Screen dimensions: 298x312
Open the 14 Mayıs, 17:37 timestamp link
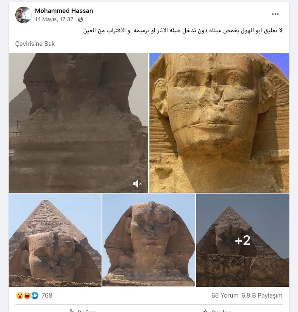(x=54, y=19)
